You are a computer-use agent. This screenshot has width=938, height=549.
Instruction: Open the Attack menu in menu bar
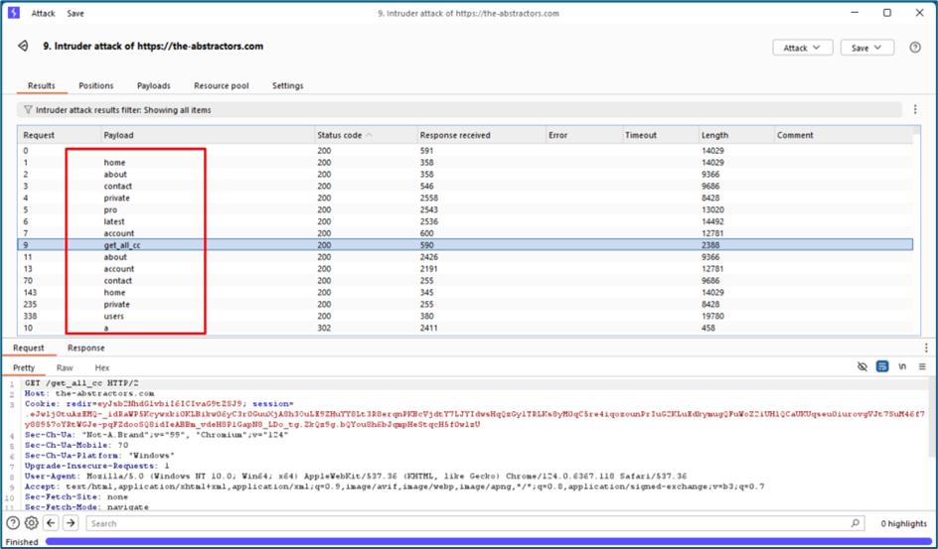43,13
